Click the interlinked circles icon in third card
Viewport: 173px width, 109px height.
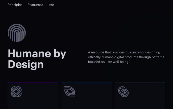pyautogui.click(x=123, y=92)
